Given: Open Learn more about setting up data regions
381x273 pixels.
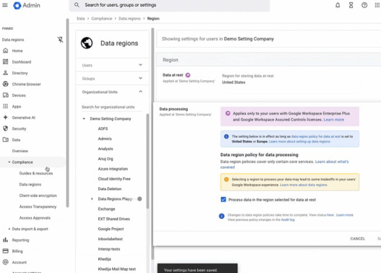Looking at the screenshot, I should pyautogui.click(x=300, y=141).
